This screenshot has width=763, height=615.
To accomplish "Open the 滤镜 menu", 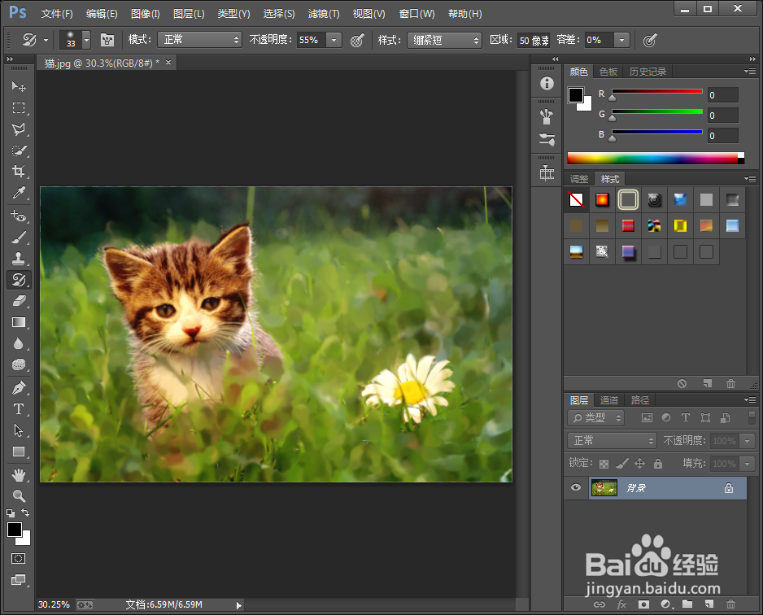I will tap(323, 13).
